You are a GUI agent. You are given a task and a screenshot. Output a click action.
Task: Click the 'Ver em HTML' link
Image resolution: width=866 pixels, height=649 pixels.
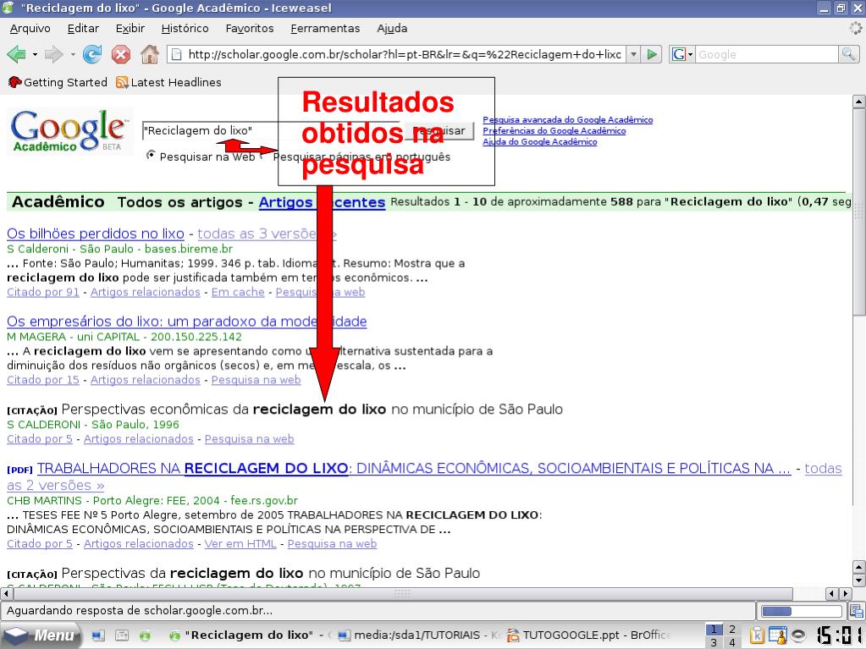[x=240, y=543]
